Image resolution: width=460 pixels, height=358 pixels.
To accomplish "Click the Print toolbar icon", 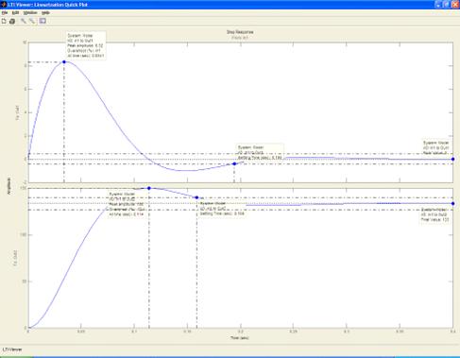I will (12, 21).
